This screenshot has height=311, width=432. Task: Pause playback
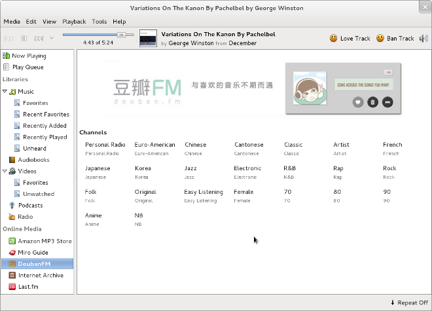click(x=24, y=39)
